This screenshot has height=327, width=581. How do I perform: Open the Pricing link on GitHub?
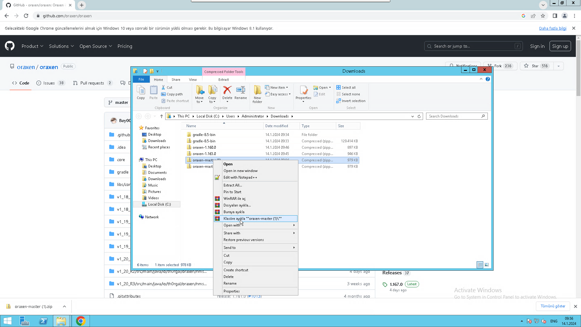pos(125,46)
